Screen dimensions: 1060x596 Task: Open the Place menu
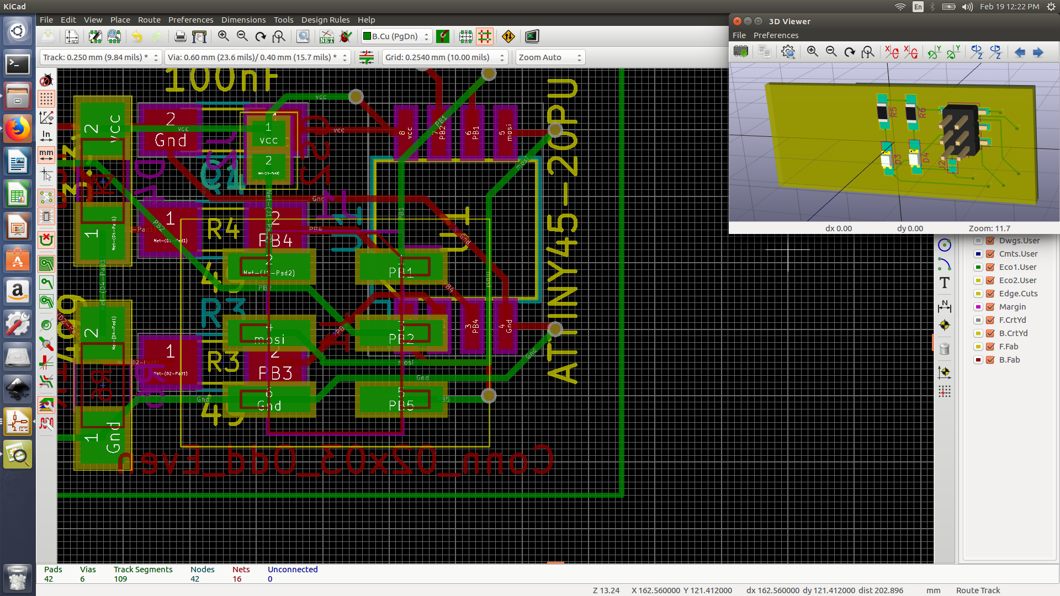click(x=120, y=20)
